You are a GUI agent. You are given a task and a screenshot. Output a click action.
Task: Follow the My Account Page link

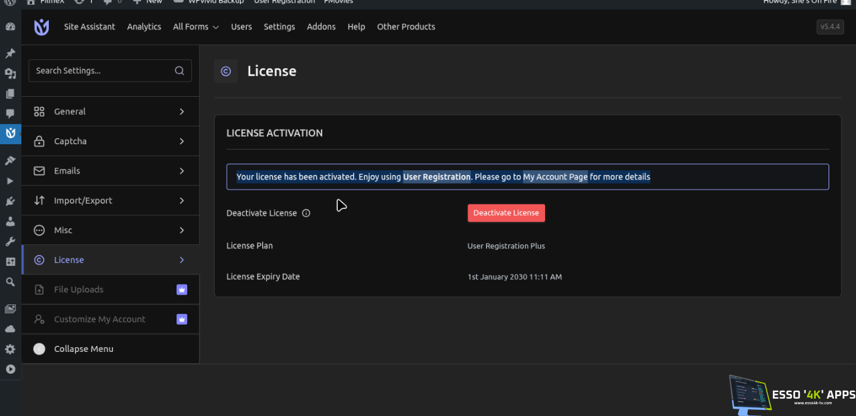pyautogui.click(x=555, y=177)
